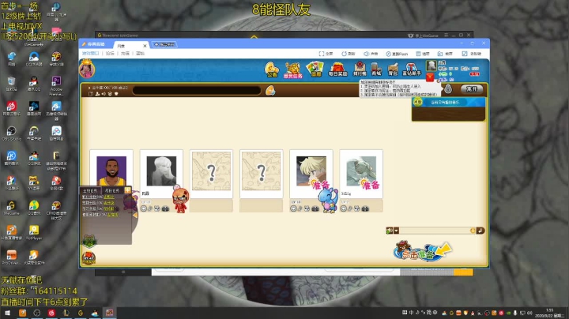Click the green chat channel icon
Viewport: 569px width, 319px height.
coord(390,231)
